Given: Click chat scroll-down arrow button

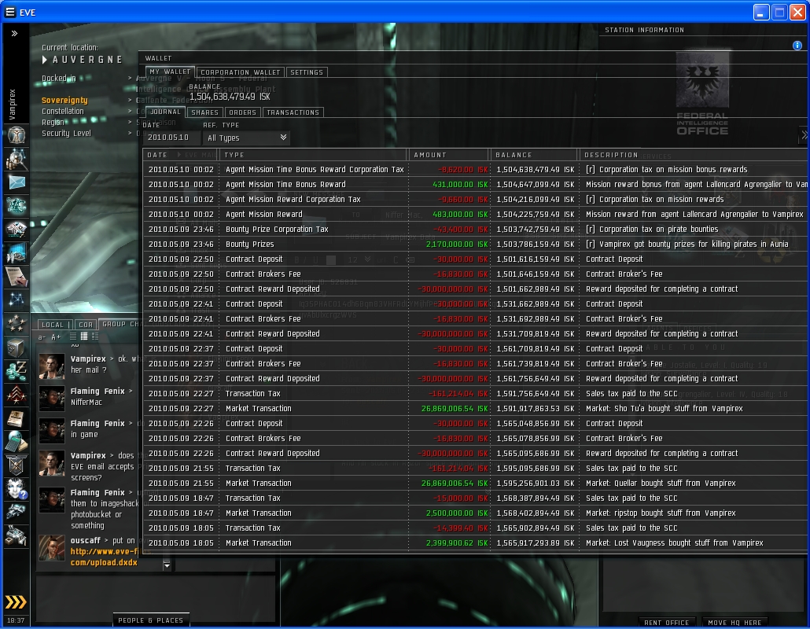Looking at the screenshot, I should point(167,565).
